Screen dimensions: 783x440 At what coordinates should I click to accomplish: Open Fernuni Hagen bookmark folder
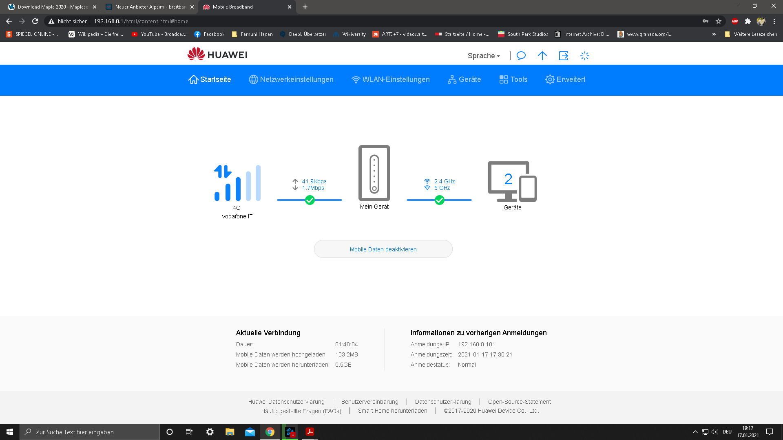click(x=252, y=34)
